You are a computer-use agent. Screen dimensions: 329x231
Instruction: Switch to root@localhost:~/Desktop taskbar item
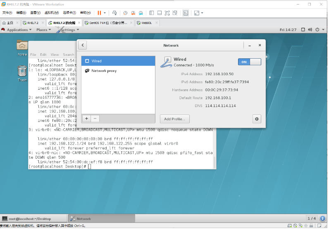pyautogui.click(x=34, y=219)
